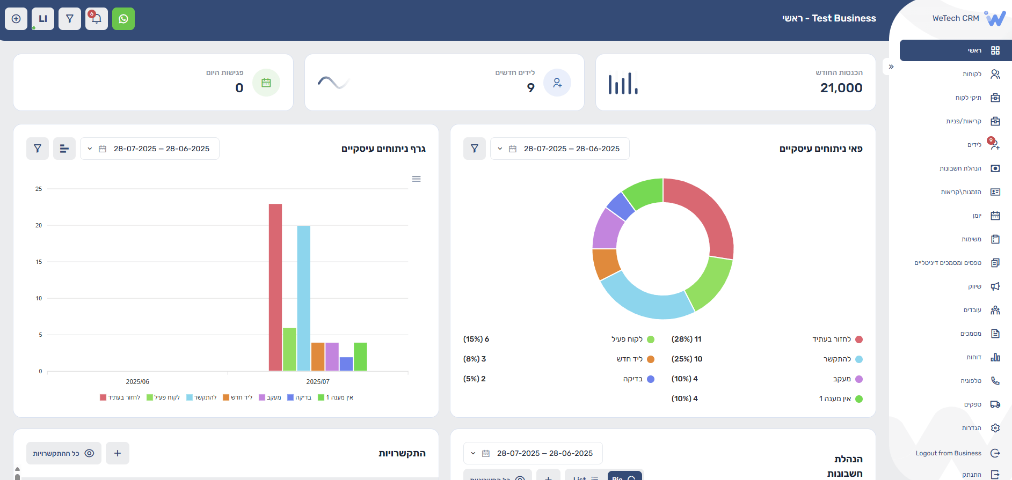Click 'Logout from Business' link
1012x480 pixels.
(x=948, y=453)
